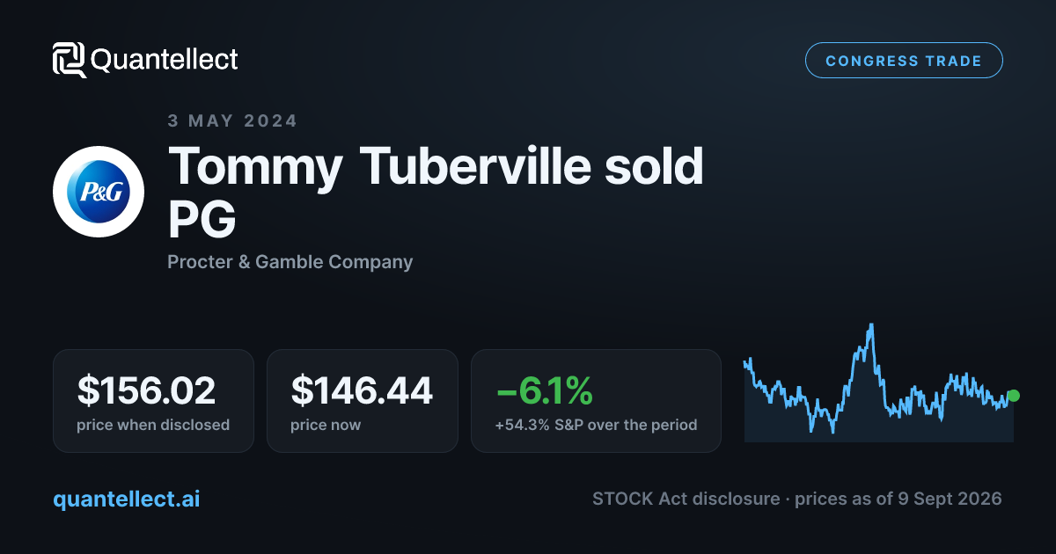Open the −6.1% performance card
This screenshot has width=1056, height=554.
coord(596,401)
